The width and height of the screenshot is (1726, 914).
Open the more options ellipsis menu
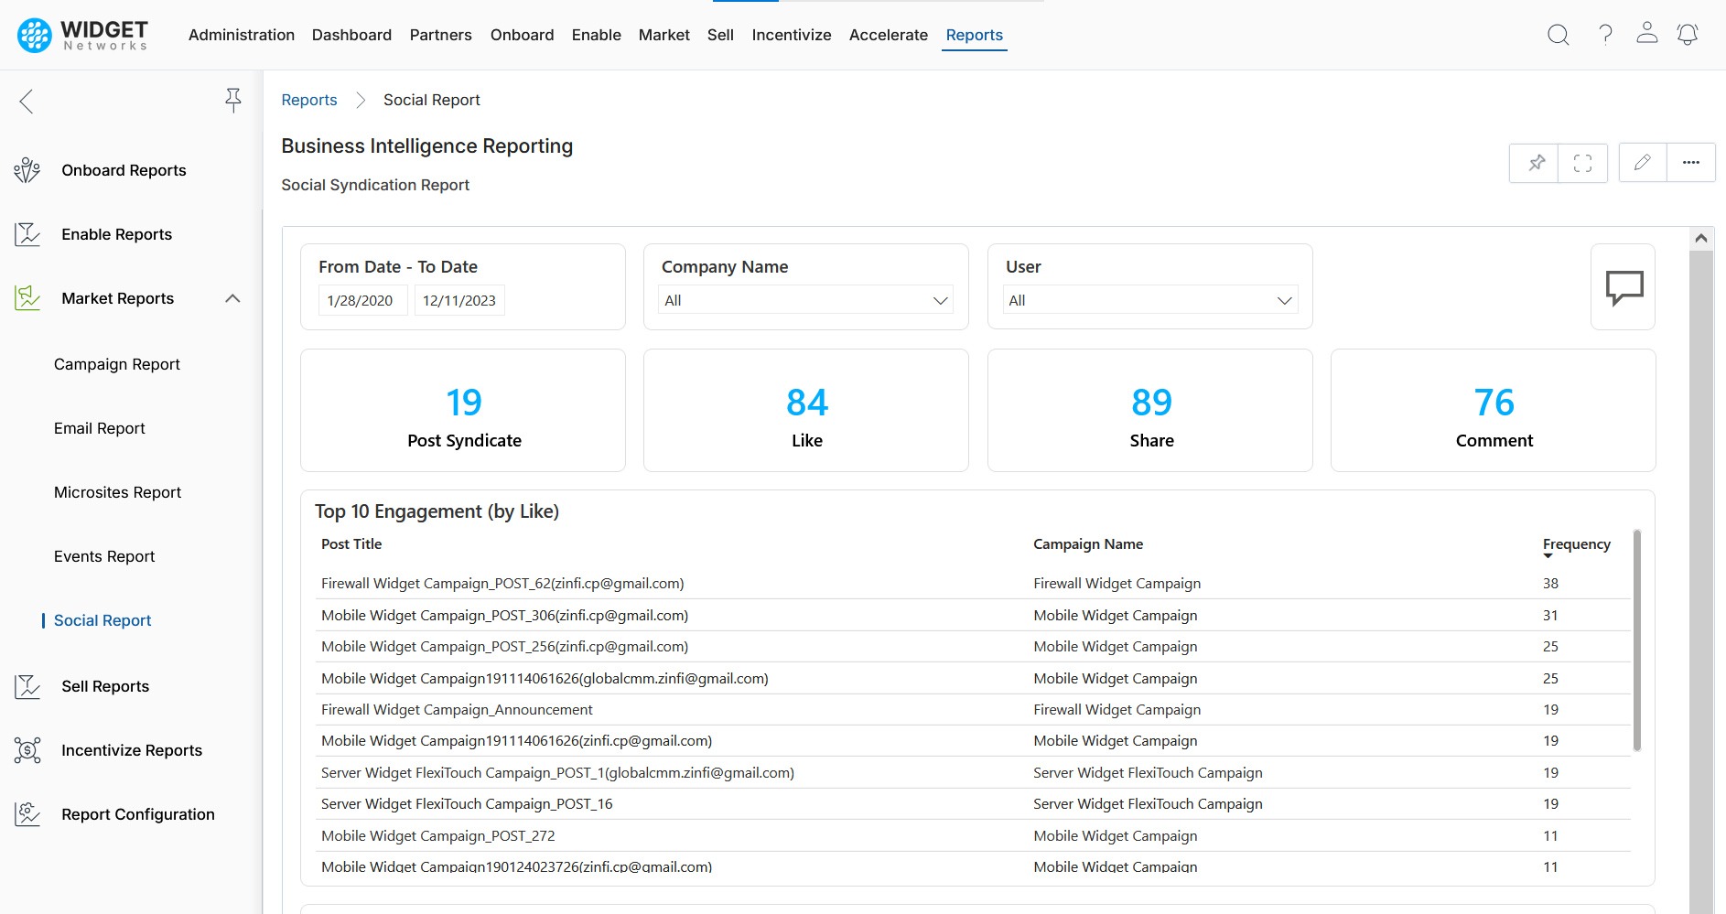(x=1690, y=163)
